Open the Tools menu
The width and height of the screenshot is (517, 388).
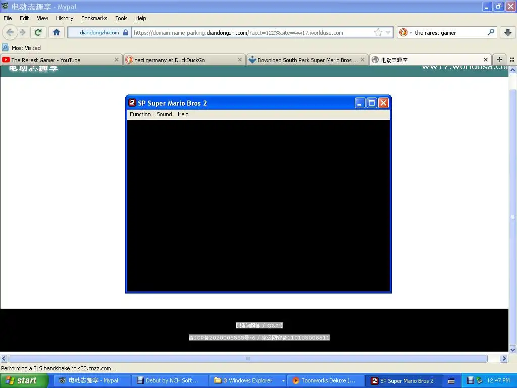click(121, 18)
